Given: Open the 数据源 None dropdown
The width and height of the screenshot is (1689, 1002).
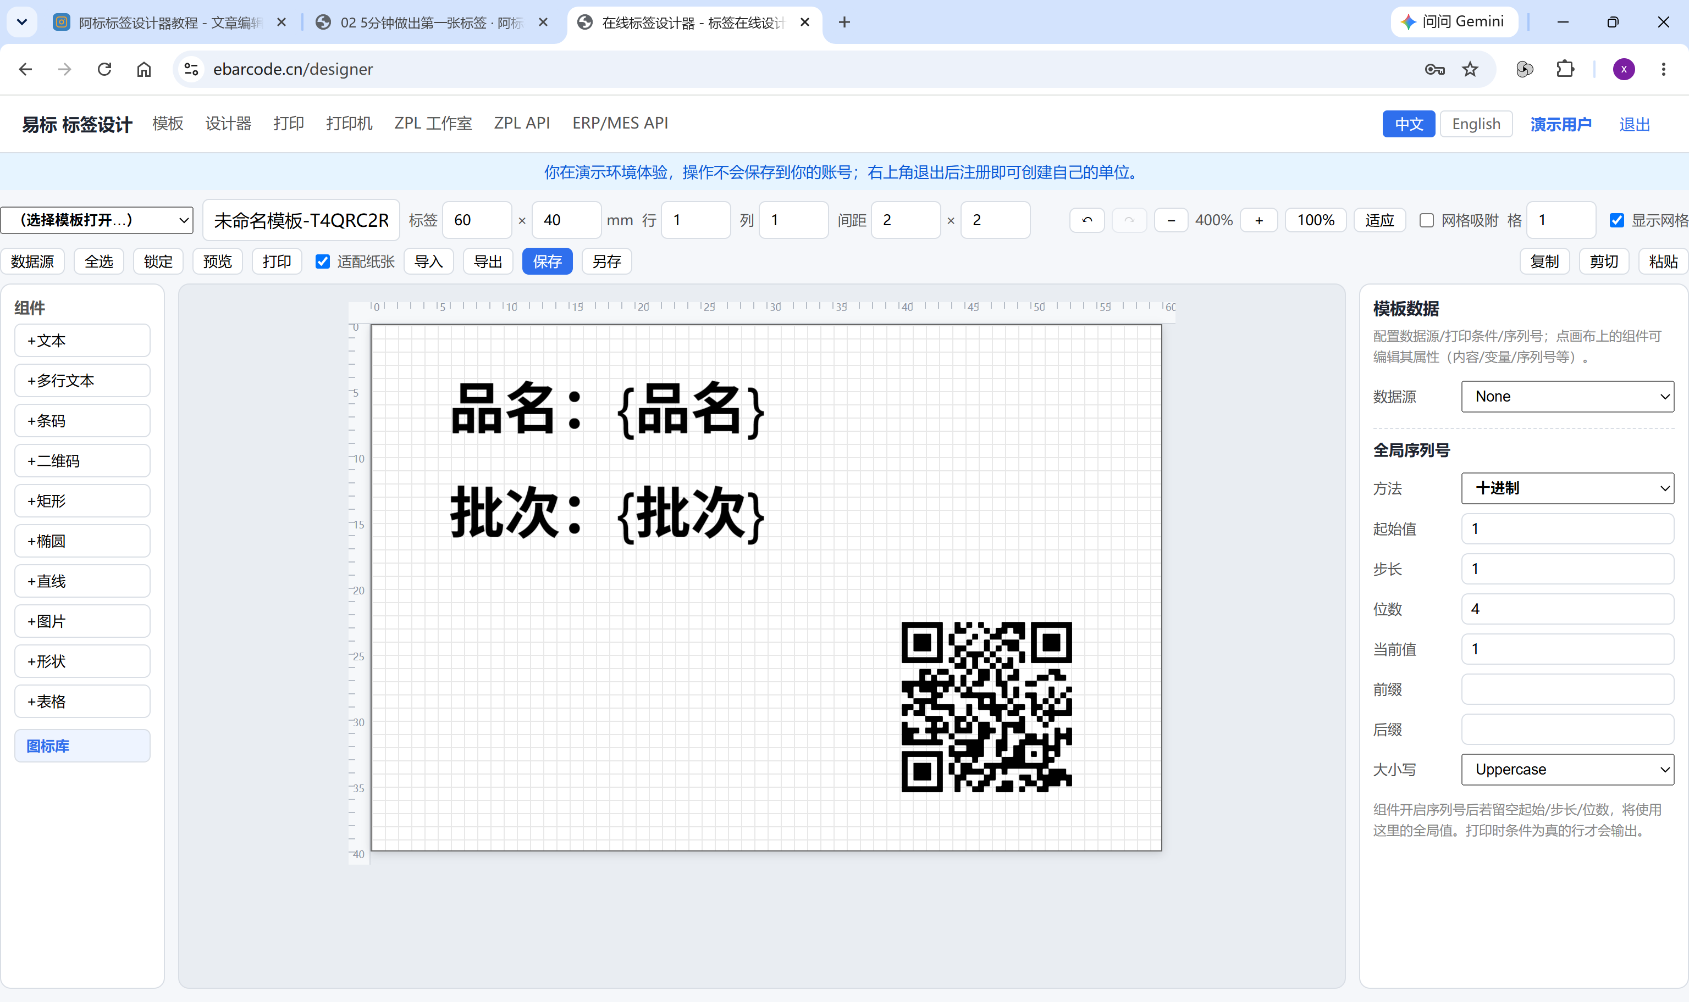Looking at the screenshot, I should 1567,396.
